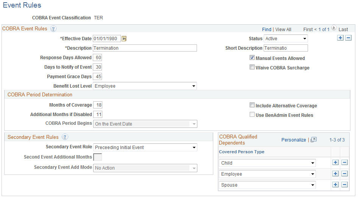
Task: Click the Effective Date field
Action: tap(106, 39)
